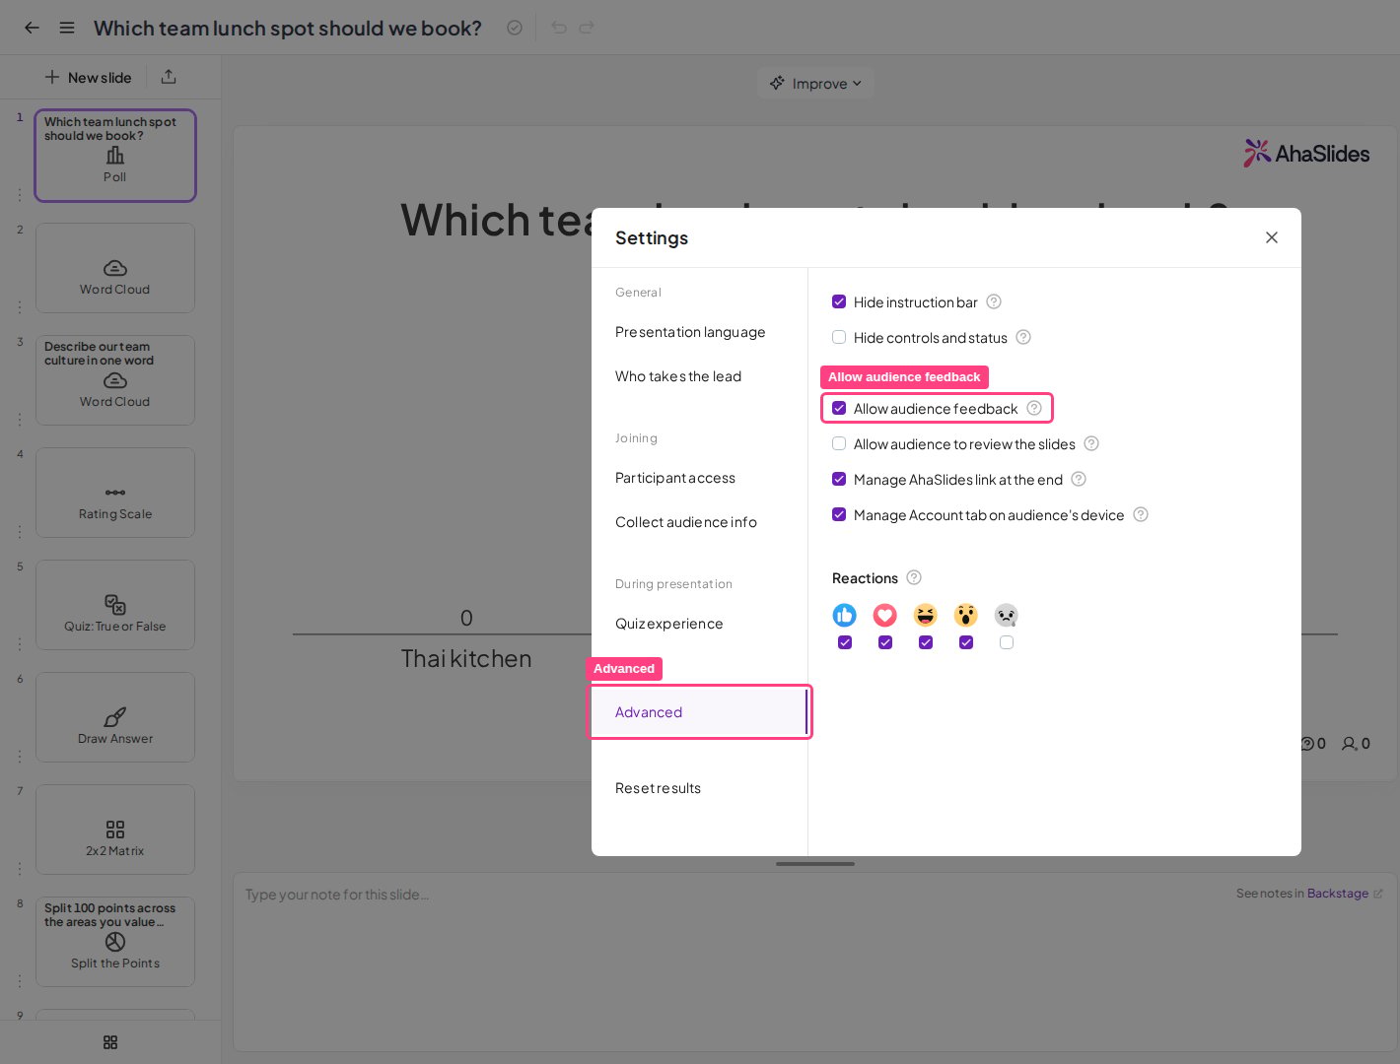The image size is (1400, 1064).
Task: Add a New slide
Action: click(88, 77)
